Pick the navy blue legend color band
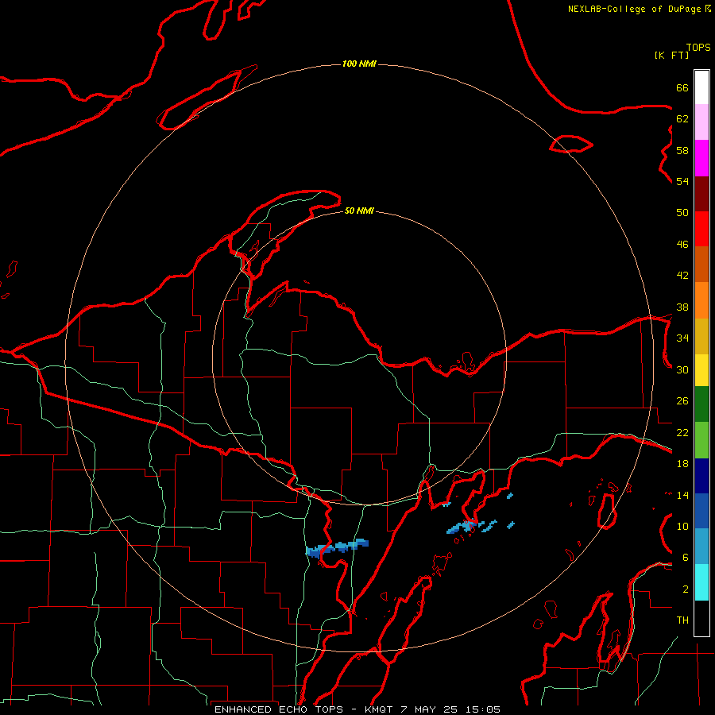This screenshot has height=715, width=715. pos(701,476)
